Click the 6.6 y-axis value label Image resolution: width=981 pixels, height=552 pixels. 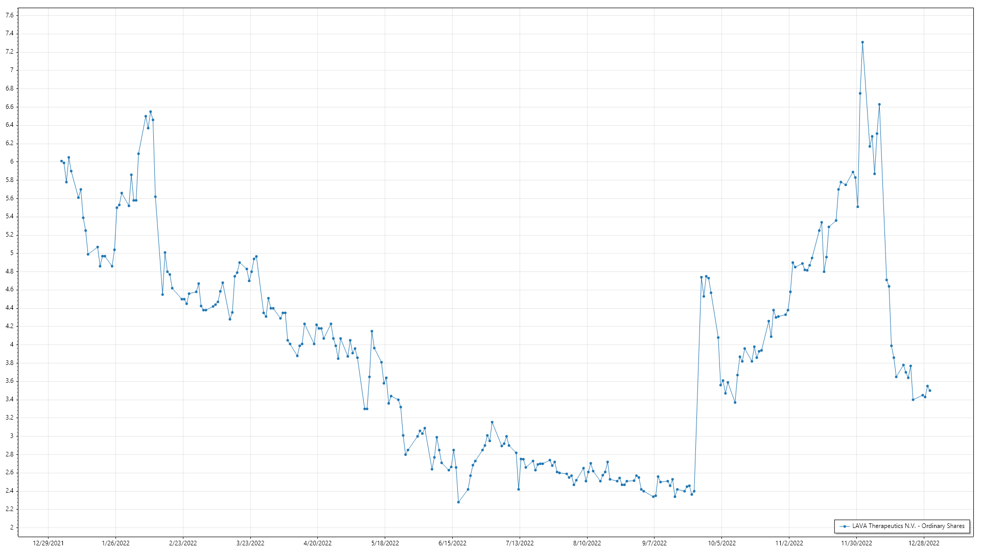(x=10, y=107)
